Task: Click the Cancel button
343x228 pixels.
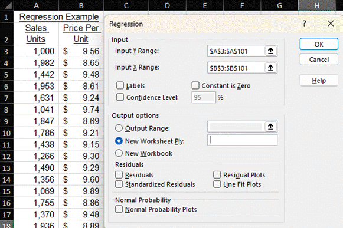Action: coord(319,60)
